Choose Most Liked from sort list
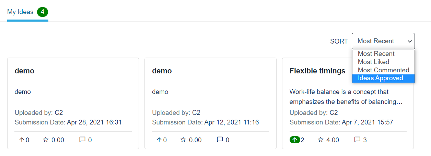Screen dimensions: 431x156 point(373,62)
